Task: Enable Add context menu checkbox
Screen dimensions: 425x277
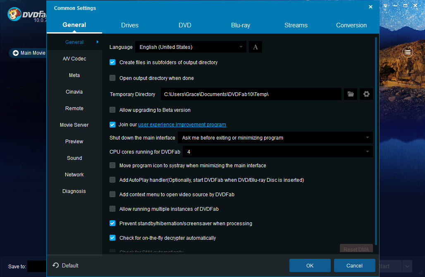Action: pyautogui.click(x=112, y=195)
